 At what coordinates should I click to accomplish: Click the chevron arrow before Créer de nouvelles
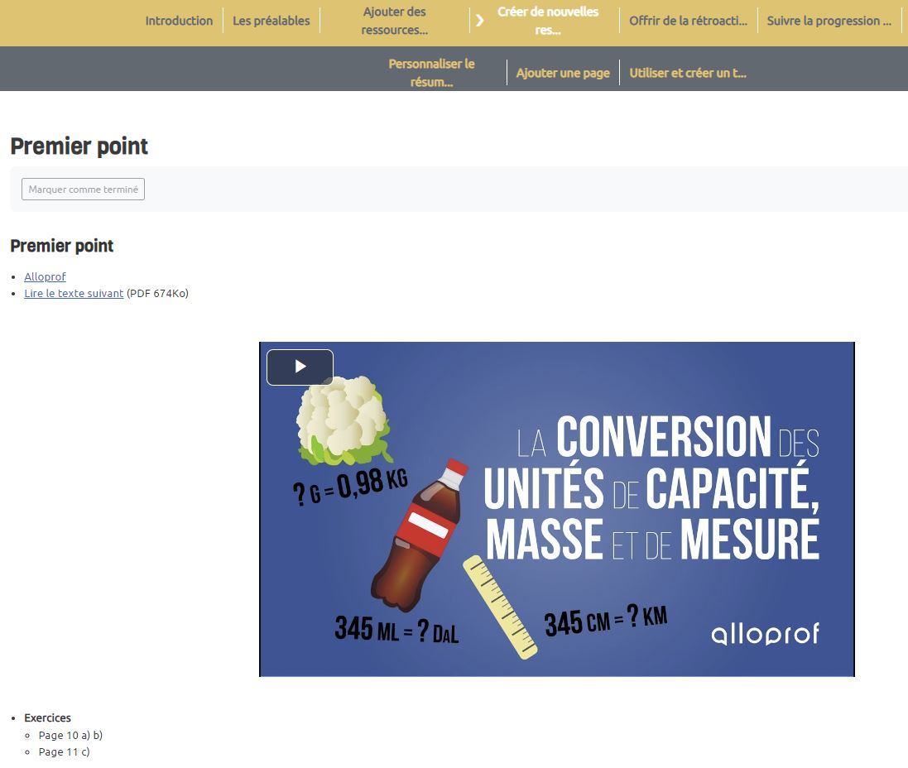click(479, 21)
